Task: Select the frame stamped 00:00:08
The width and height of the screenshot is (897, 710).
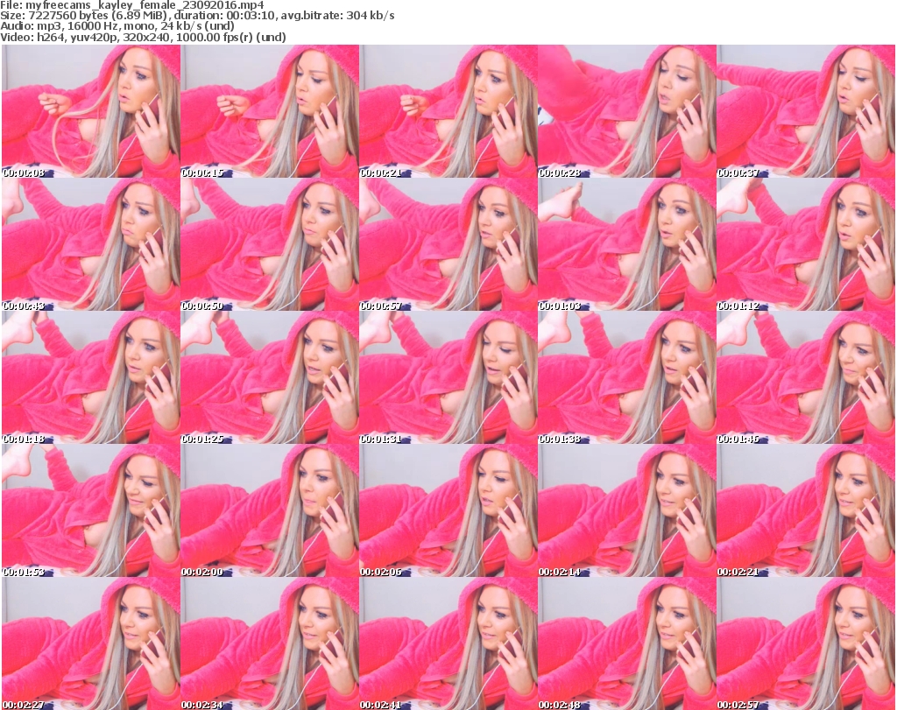Action: (91, 111)
